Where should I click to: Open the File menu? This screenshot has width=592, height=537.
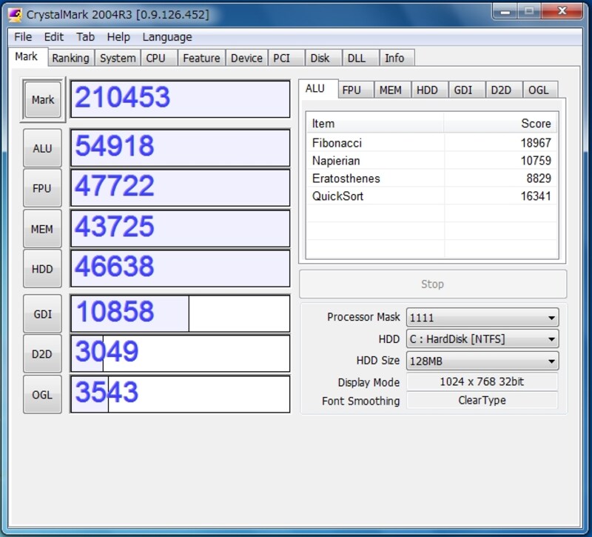(22, 37)
